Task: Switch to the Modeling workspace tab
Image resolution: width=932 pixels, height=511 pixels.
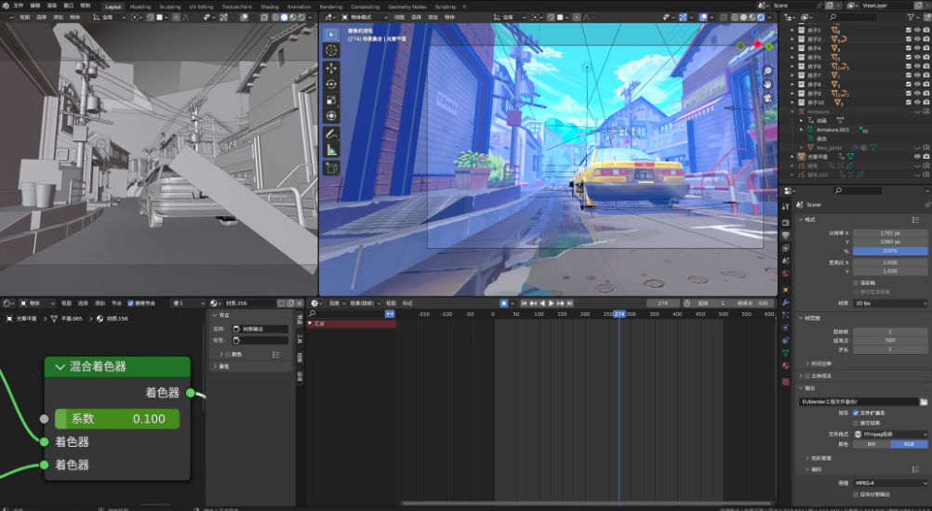Action: click(140, 6)
